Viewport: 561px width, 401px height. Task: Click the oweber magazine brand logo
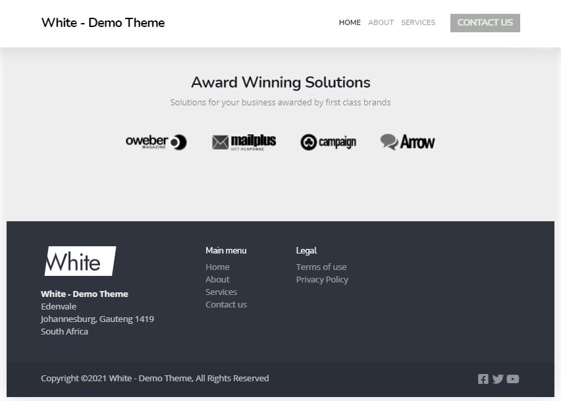pyautogui.click(x=156, y=142)
